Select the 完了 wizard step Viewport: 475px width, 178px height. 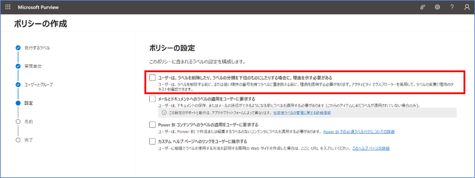coord(29,140)
